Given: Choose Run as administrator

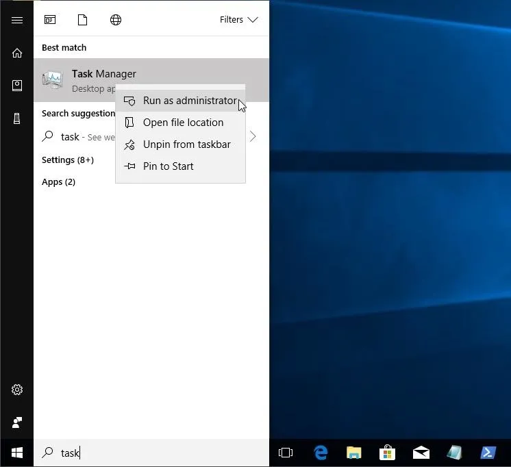Looking at the screenshot, I should click(x=181, y=101).
